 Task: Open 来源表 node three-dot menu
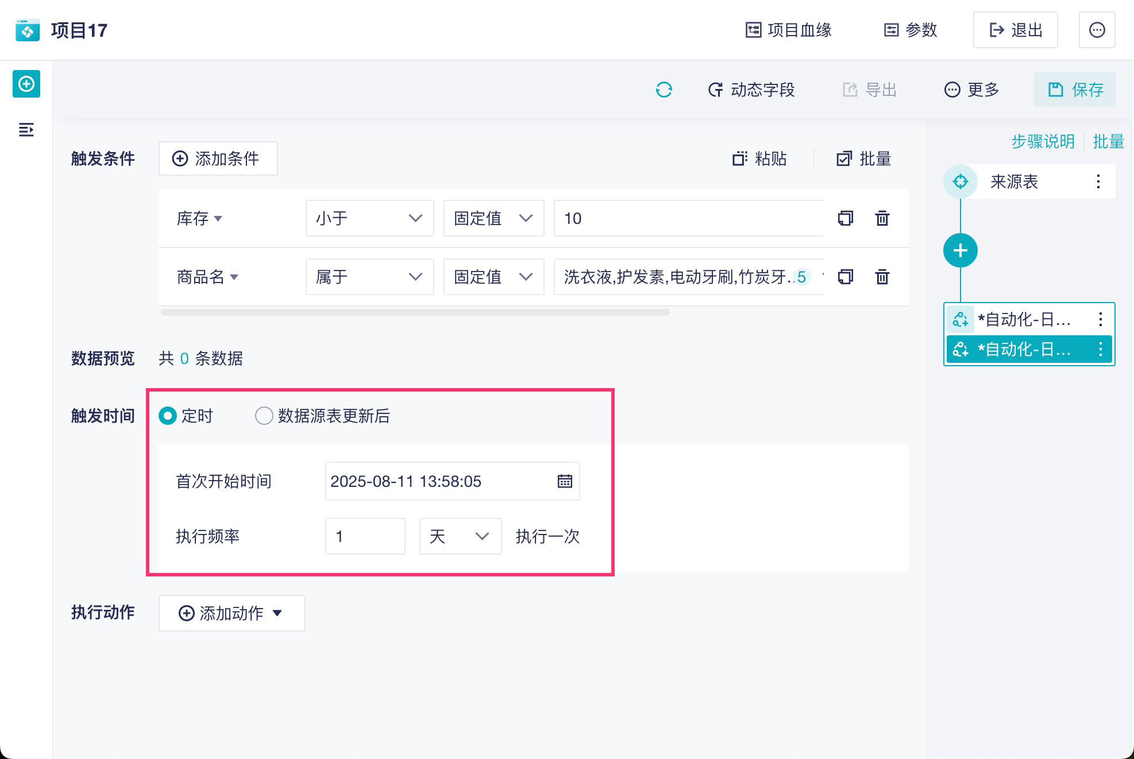[x=1098, y=181]
